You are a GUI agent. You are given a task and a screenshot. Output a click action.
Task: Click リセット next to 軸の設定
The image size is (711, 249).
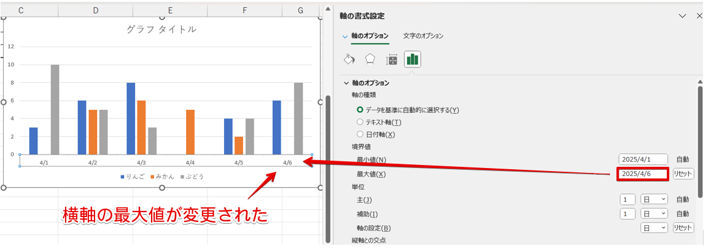pos(683,228)
